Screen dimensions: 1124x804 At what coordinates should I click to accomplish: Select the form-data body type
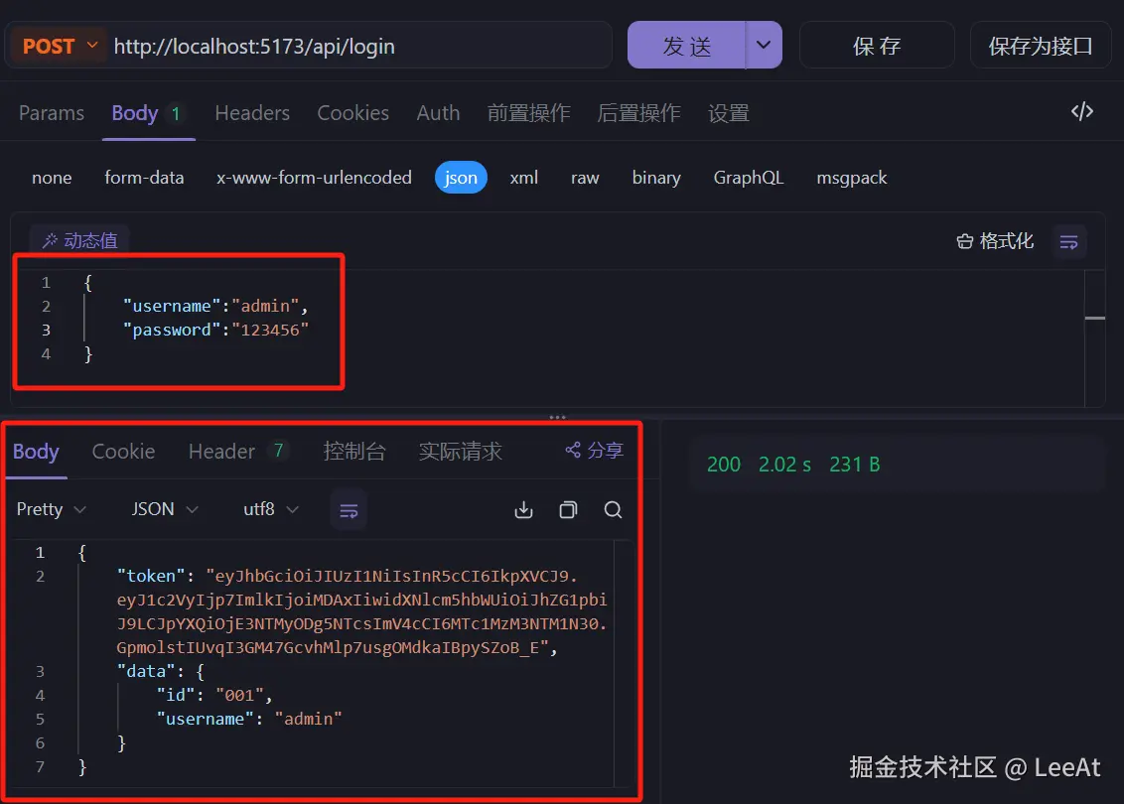[144, 178]
